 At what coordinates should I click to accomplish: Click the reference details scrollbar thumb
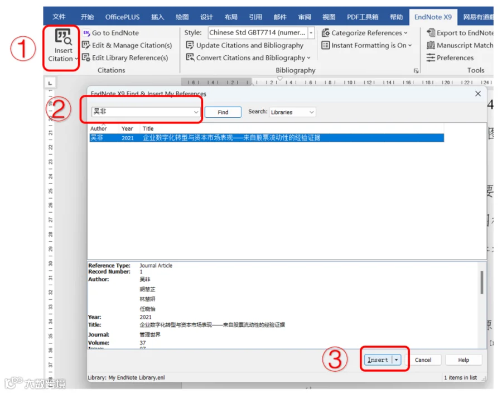tap(481, 282)
